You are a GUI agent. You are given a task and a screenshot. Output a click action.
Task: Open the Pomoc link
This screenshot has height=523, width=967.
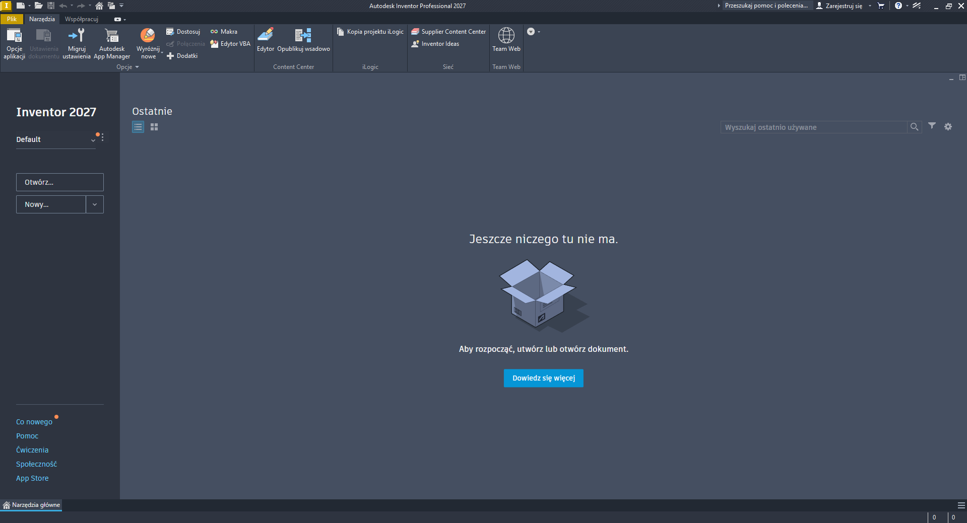[27, 436]
